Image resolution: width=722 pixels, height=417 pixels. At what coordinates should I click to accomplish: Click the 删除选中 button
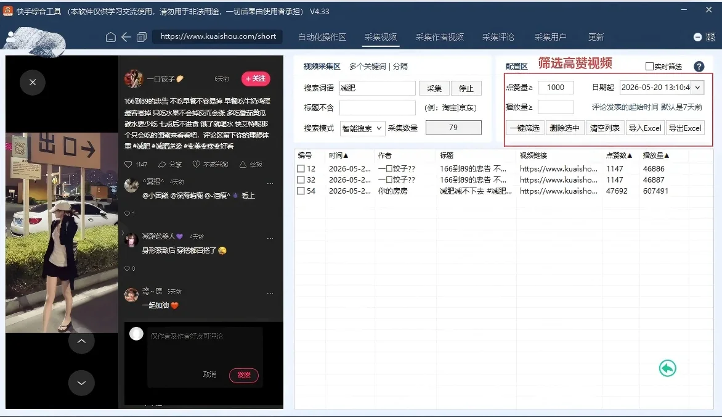point(564,128)
